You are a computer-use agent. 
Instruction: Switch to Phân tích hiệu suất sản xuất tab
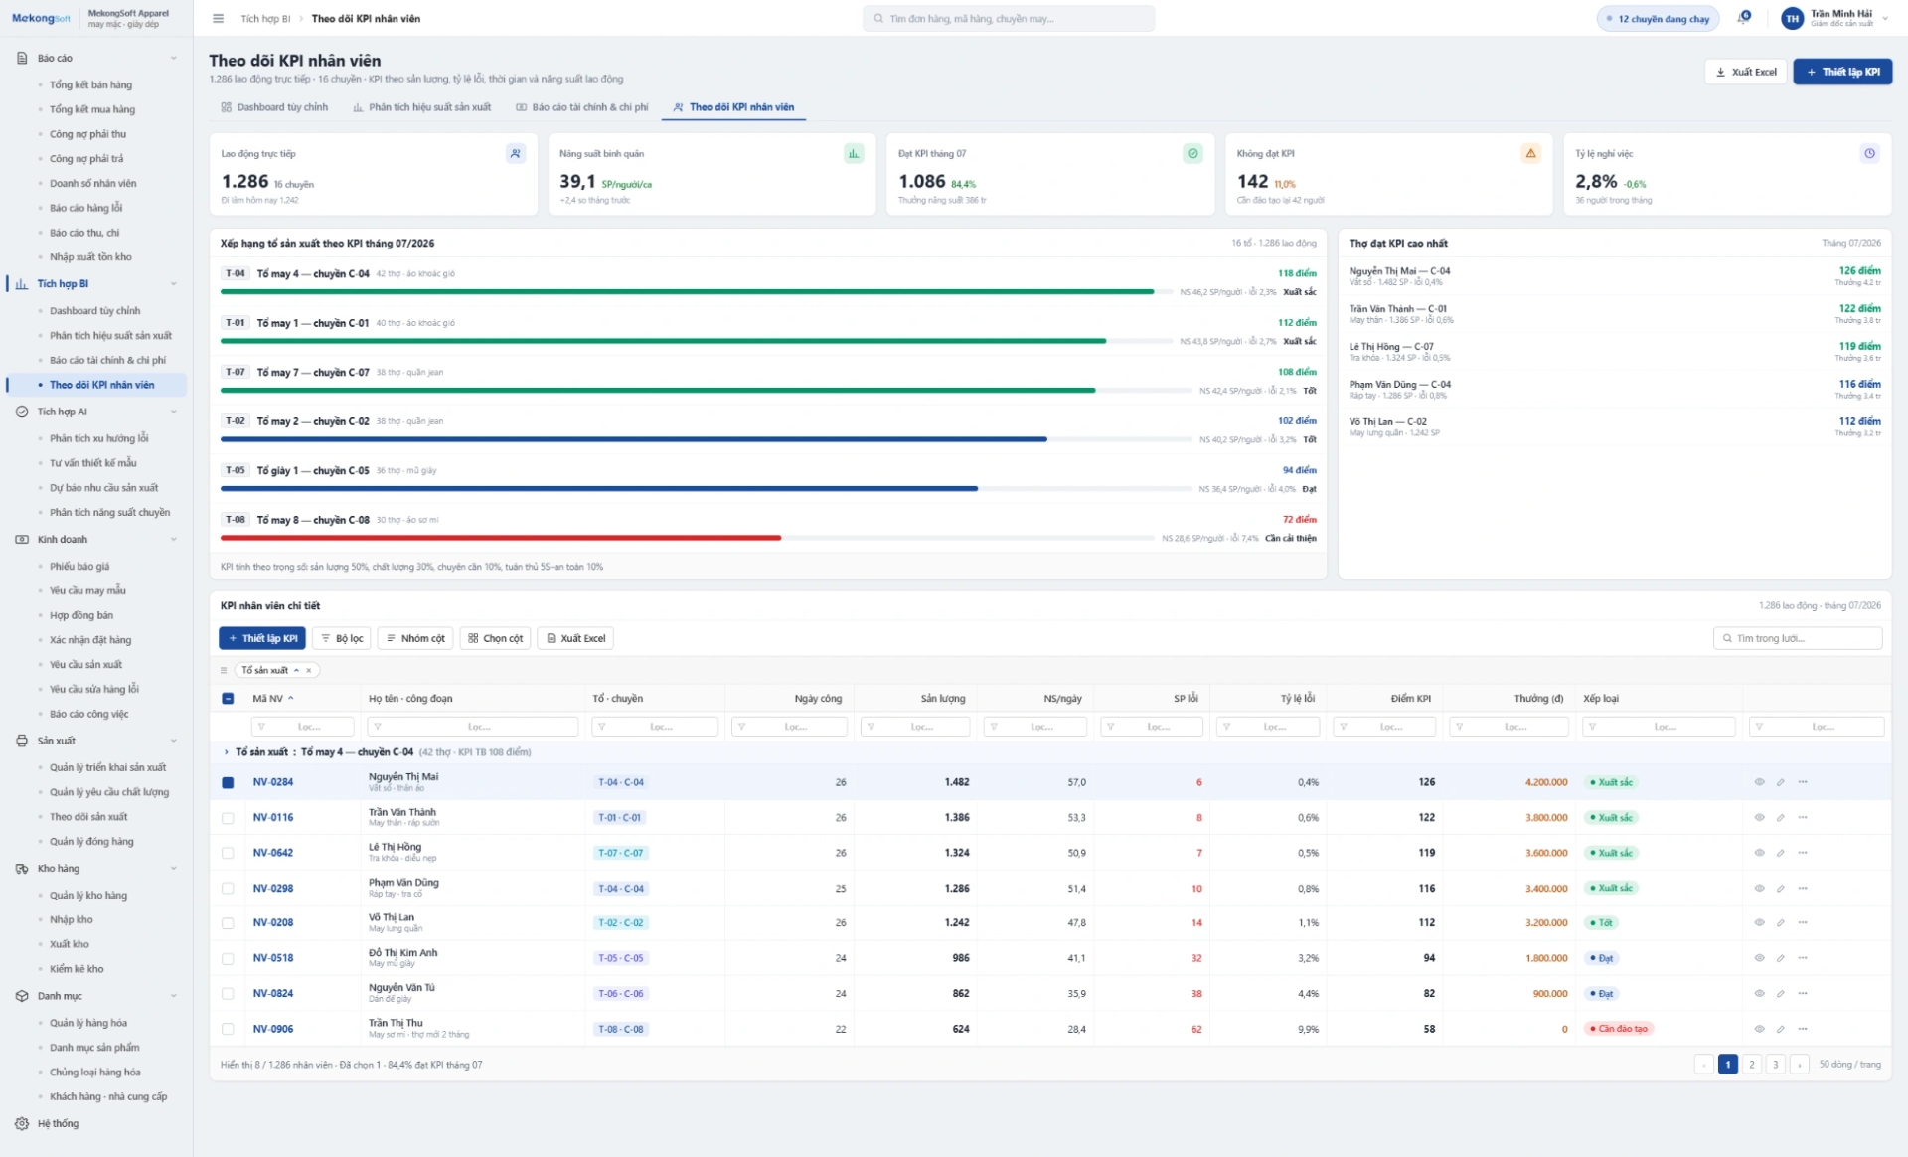click(x=421, y=107)
